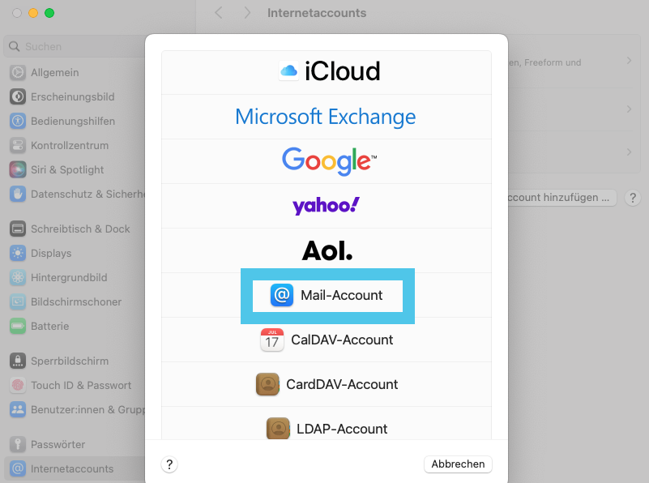Viewport: 649px width, 483px height.
Task: Click the account hinzufügen button
Action: [x=561, y=198]
